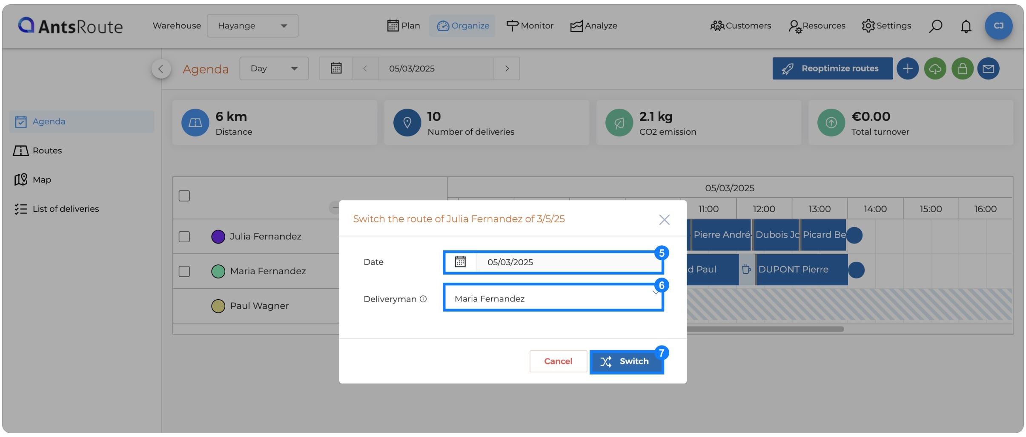Collapse the sidebar with the chevron arrow
The image size is (1026, 437).
point(161,69)
